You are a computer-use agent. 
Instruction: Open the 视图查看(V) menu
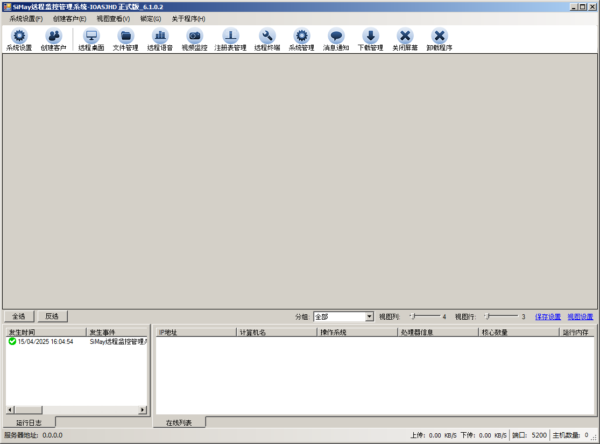113,19
